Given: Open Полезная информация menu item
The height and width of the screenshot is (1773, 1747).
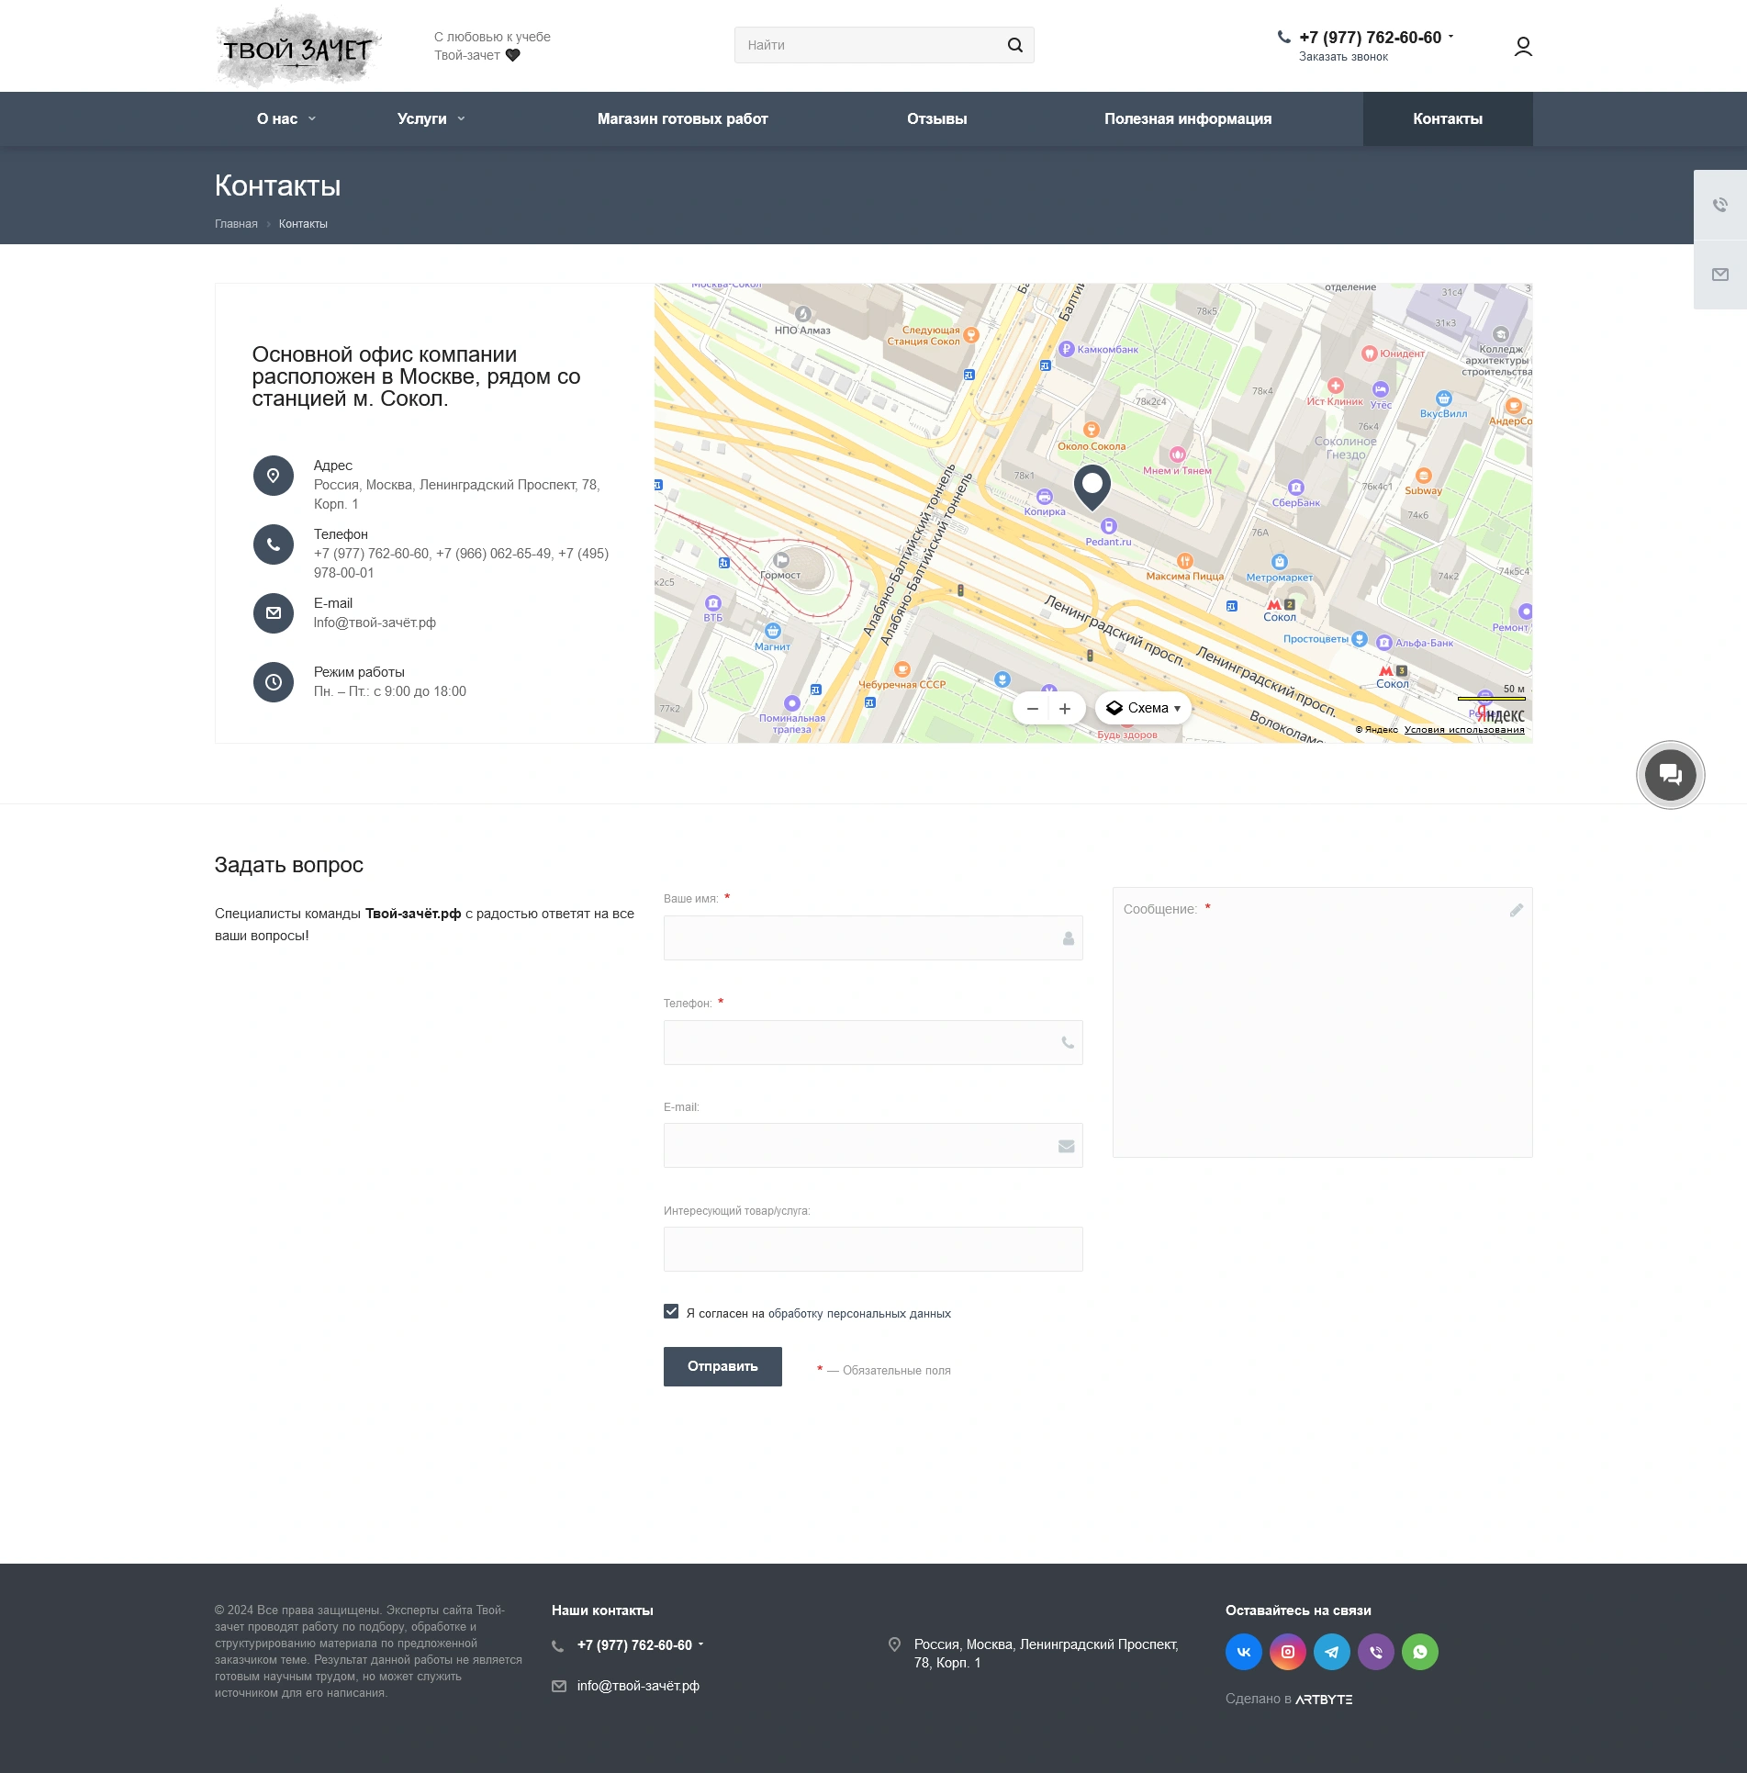Looking at the screenshot, I should point(1188,118).
